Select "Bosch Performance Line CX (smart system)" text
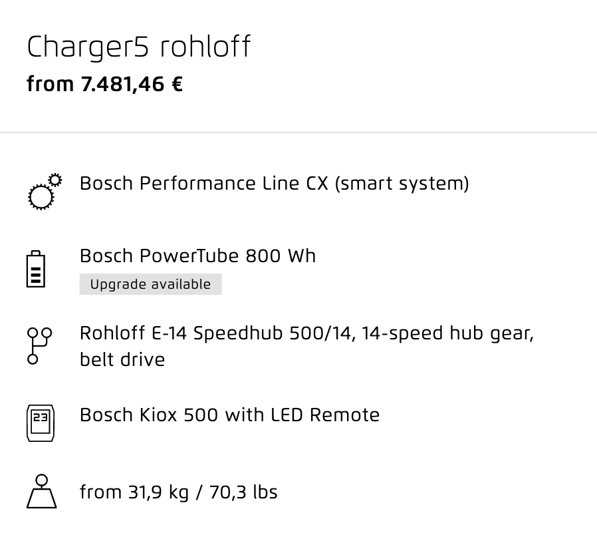The width and height of the screenshot is (597, 551). [274, 184]
